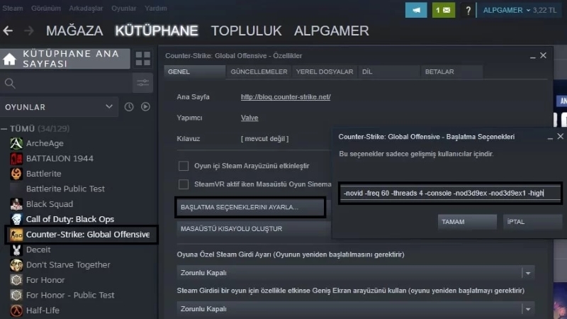The image size is (567, 319).
Task: Toggle SteamVR Masaüstü Oyun Sinema checkbox
Action: click(184, 184)
